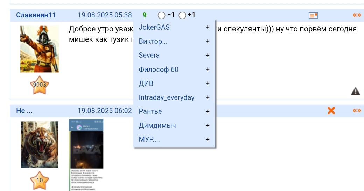Open the attached BAZA screenshot thumbnail

(x=86, y=155)
